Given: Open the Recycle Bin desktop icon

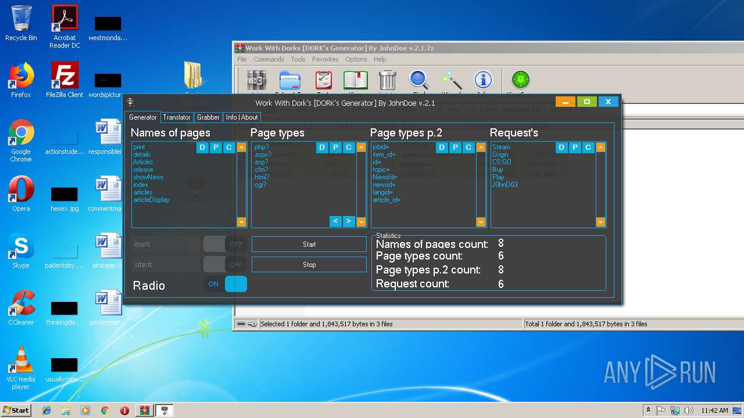Looking at the screenshot, I should (21, 23).
